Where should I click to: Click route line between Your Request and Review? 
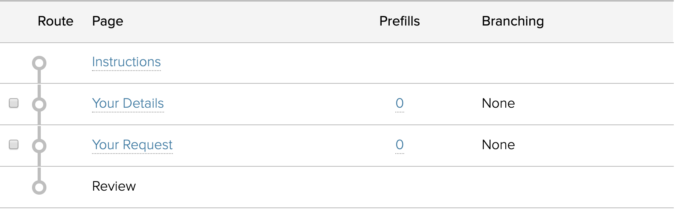click(39, 167)
